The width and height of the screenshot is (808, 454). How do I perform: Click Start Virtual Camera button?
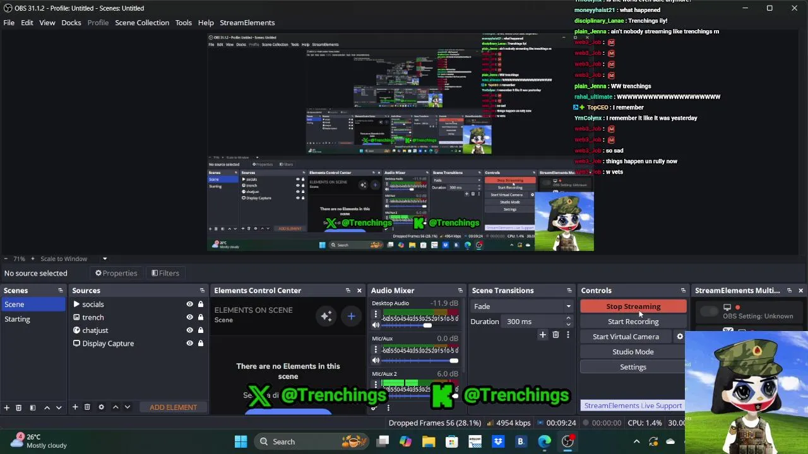626,337
